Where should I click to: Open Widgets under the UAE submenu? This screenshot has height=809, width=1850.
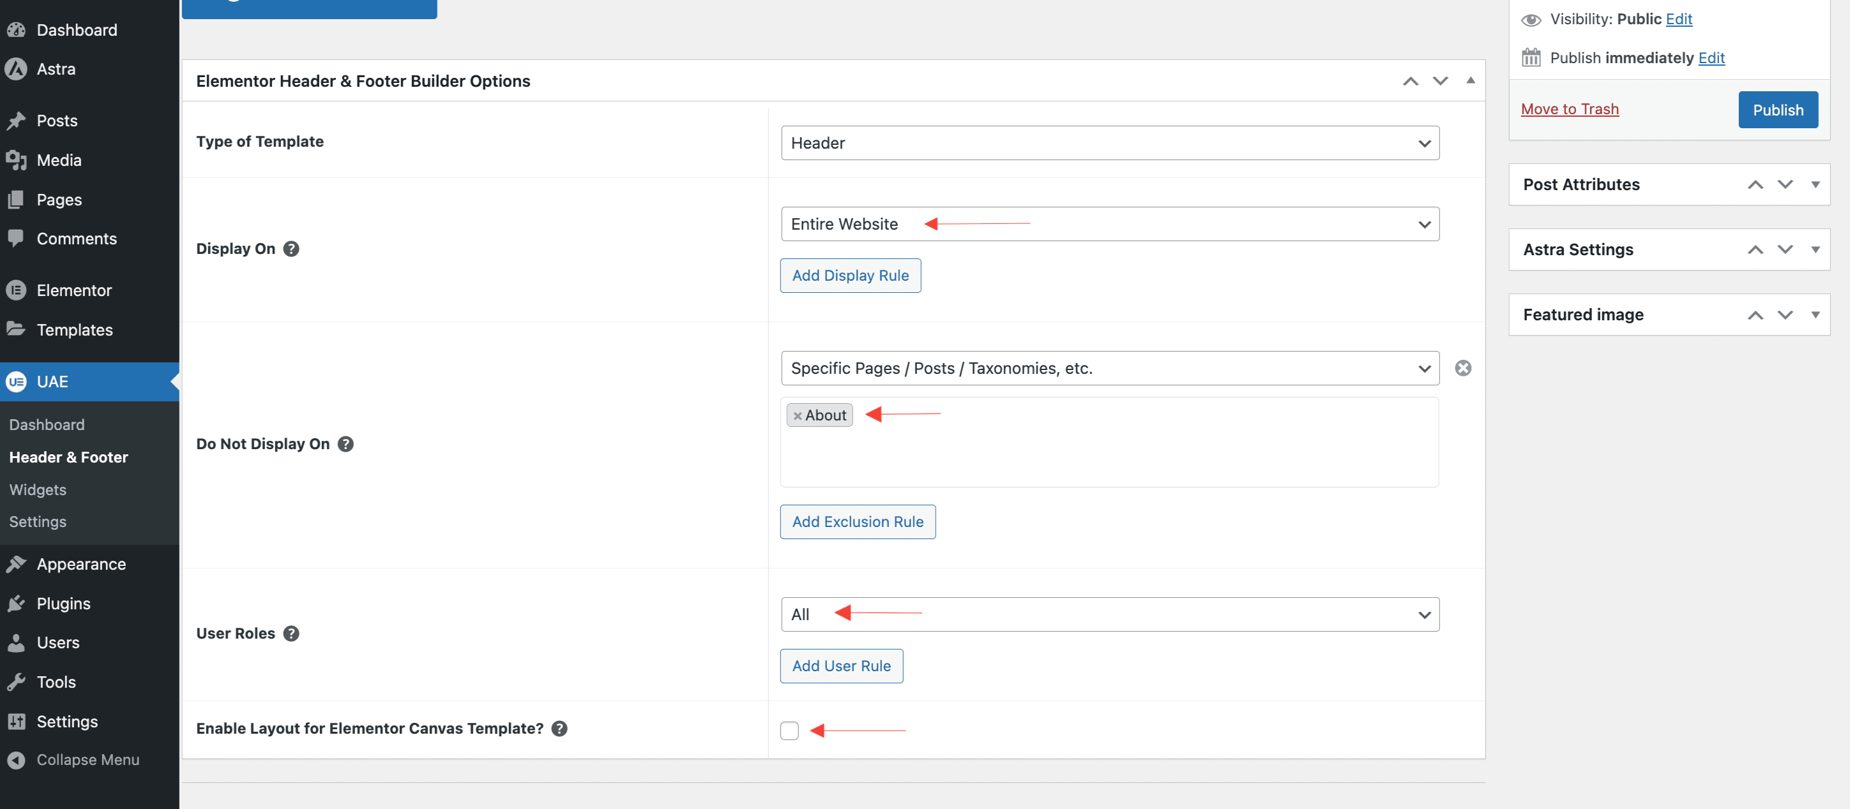point(38,489)
